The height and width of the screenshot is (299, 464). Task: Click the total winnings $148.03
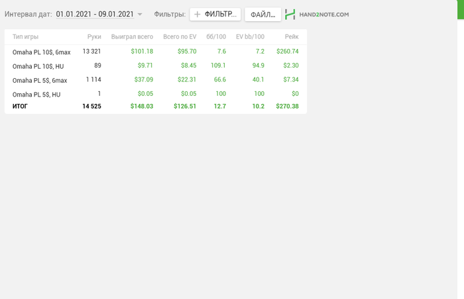[x=142, y=107]
